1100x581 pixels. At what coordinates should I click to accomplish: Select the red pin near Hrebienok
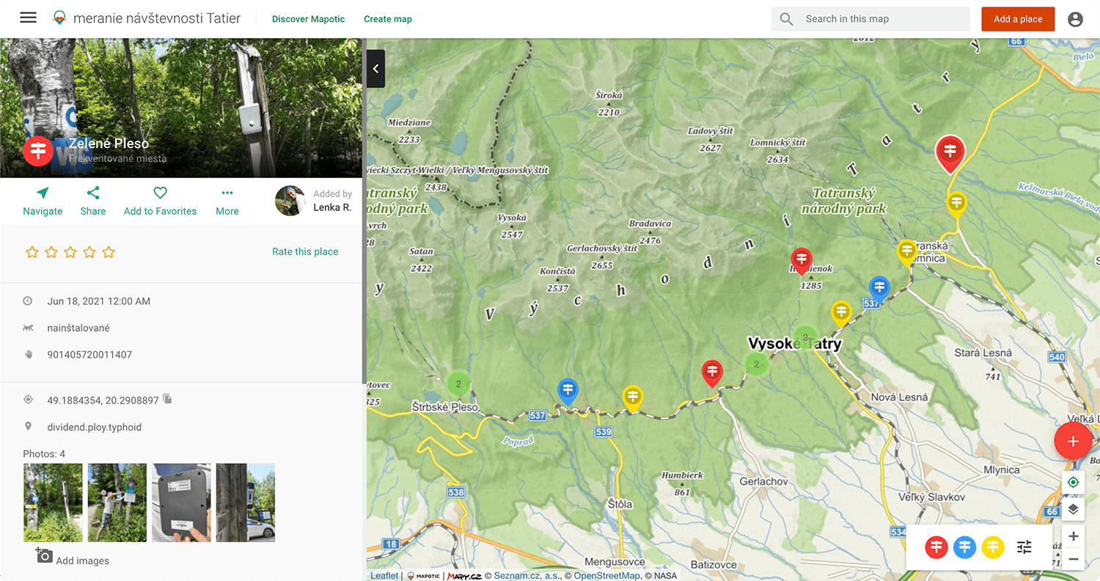click(x=802, y=260)
